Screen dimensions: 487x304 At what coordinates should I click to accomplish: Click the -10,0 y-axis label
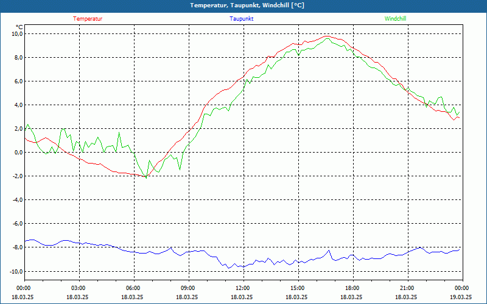16,271
